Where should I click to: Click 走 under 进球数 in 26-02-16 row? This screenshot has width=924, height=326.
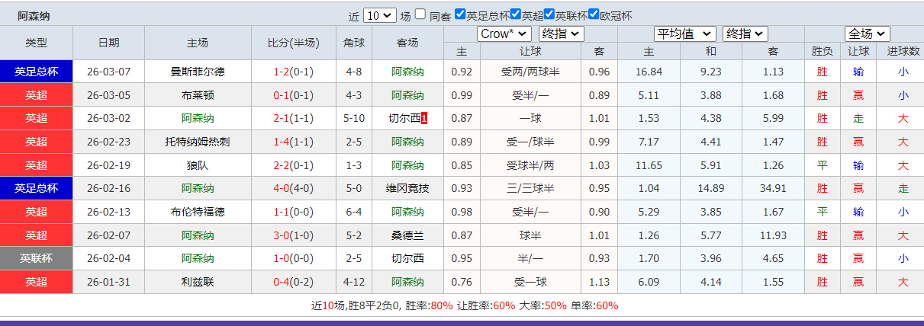[903, 188]
